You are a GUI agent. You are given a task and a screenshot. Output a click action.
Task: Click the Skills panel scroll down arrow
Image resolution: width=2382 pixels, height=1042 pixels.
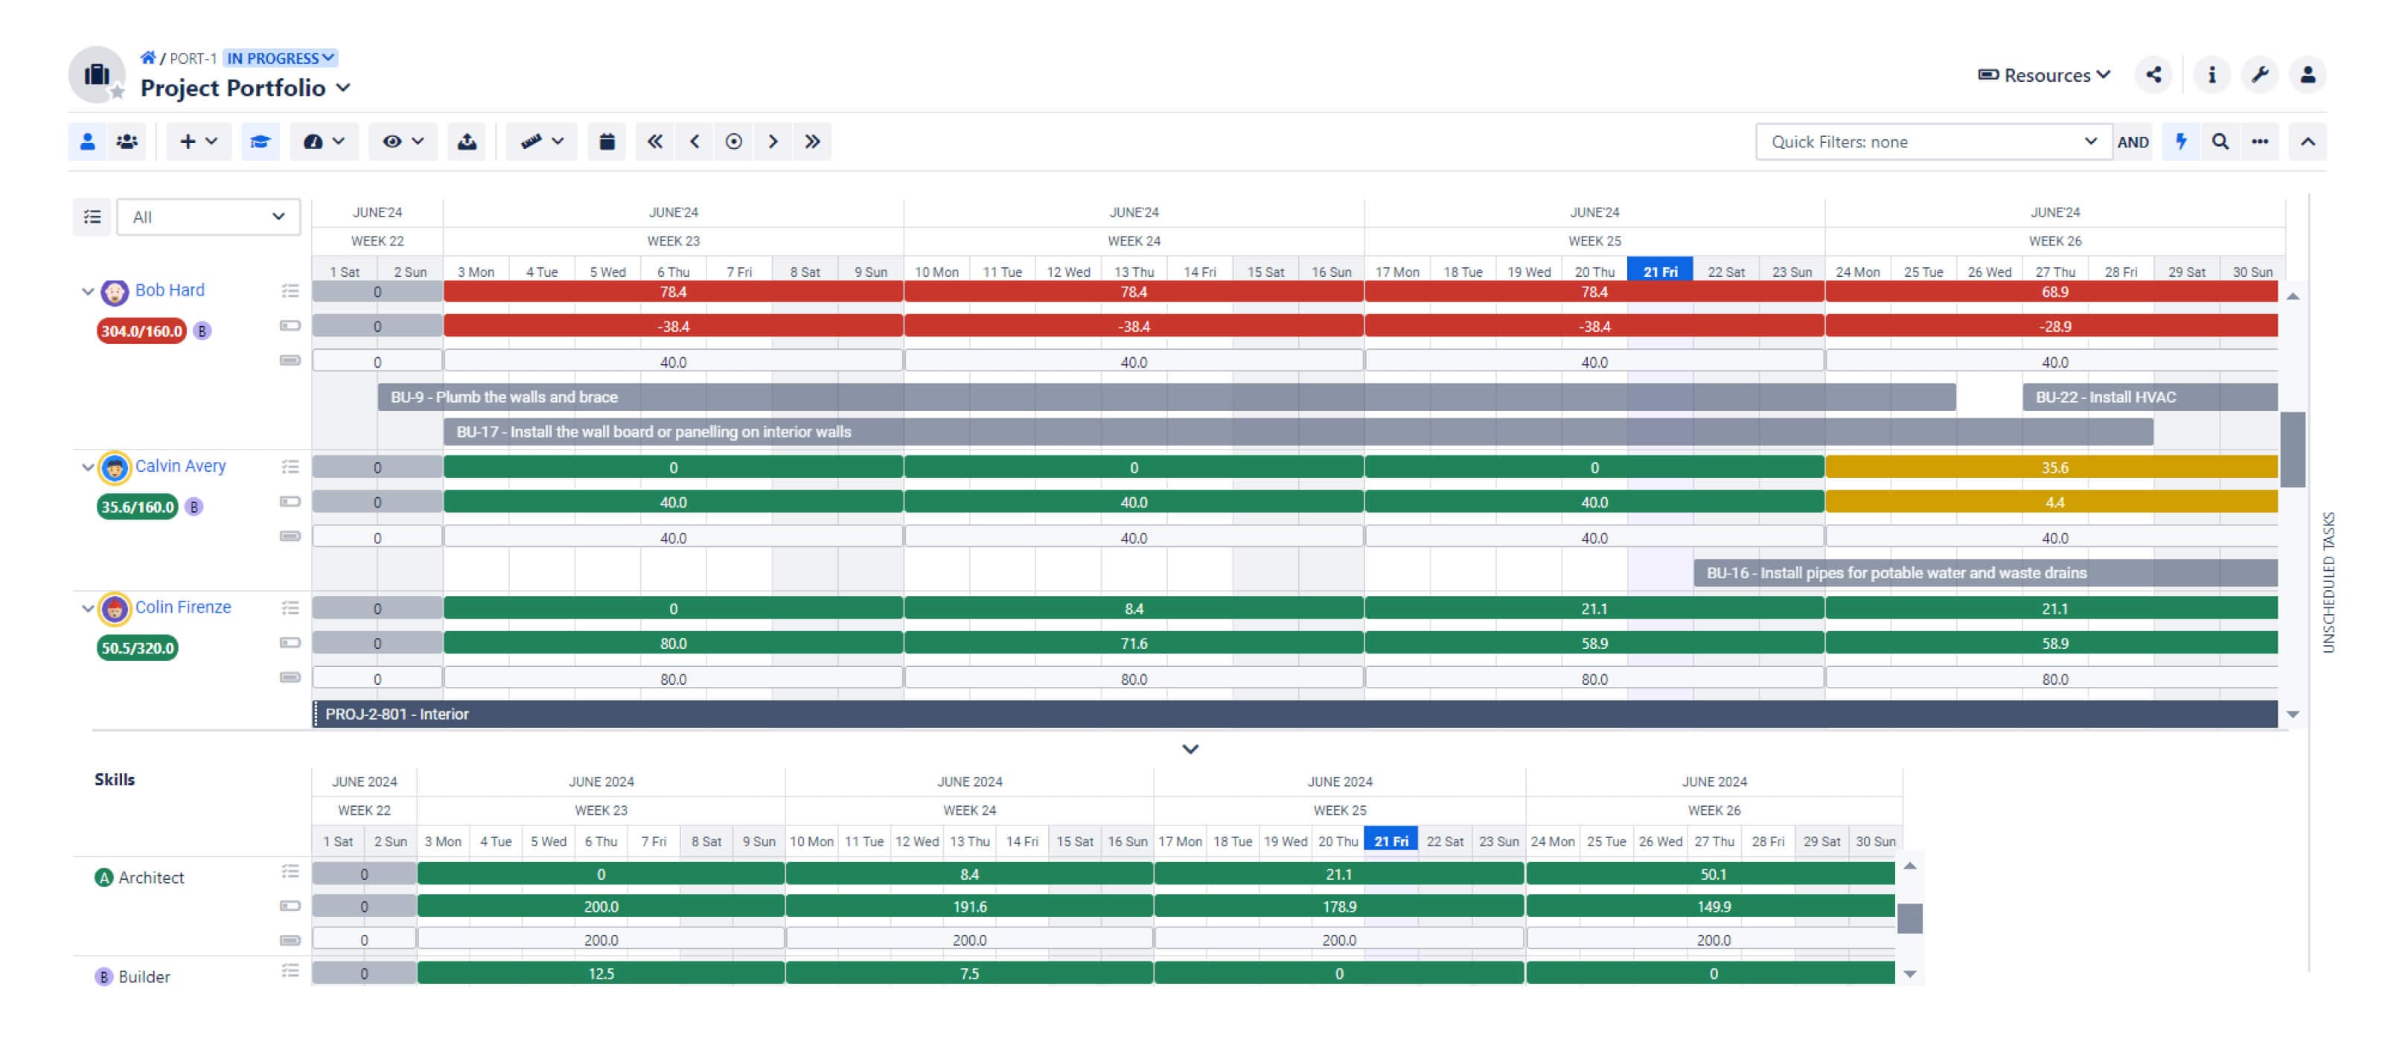1909,974
